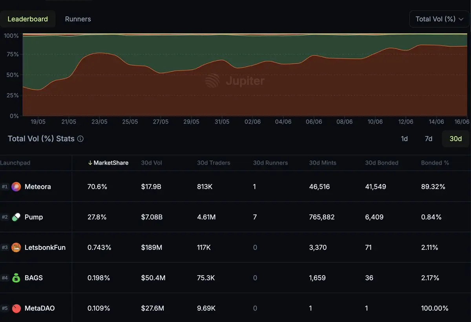Click the 4.61M traders value

tap(206, 217)
